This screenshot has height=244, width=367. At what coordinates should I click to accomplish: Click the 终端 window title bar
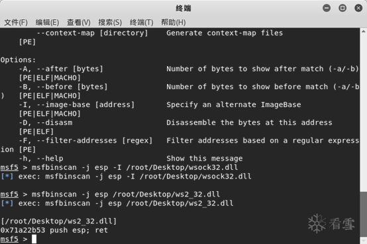pyautogui.click(x=183, y=9)
